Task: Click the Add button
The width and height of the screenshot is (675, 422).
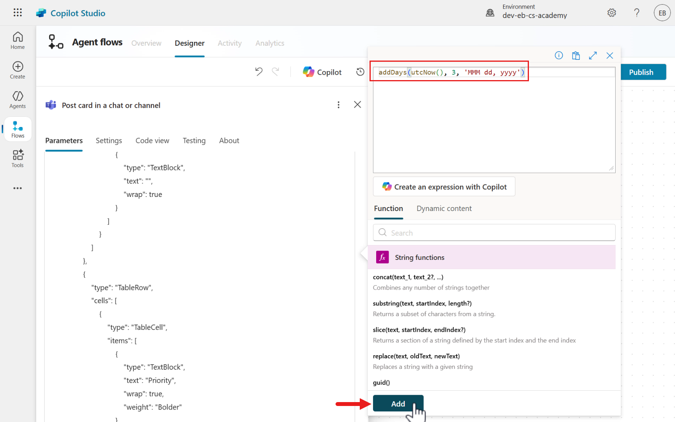Action: point(398,404)
